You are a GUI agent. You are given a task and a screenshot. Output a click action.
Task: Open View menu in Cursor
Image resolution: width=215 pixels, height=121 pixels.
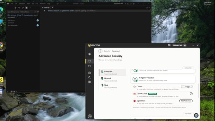28,4
